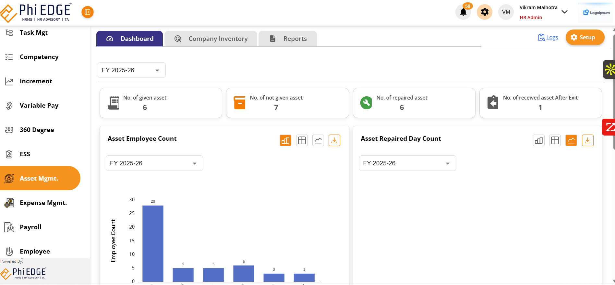Open table view for Asset Repaired Day Count
This screenshot has height=285, width=615.
[x=555, y=140]
